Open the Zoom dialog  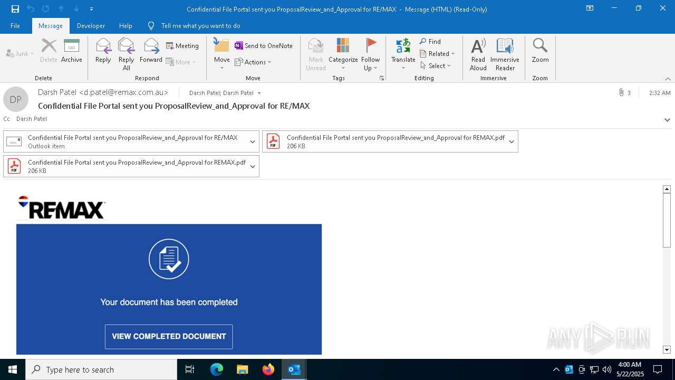coord(540,51)
